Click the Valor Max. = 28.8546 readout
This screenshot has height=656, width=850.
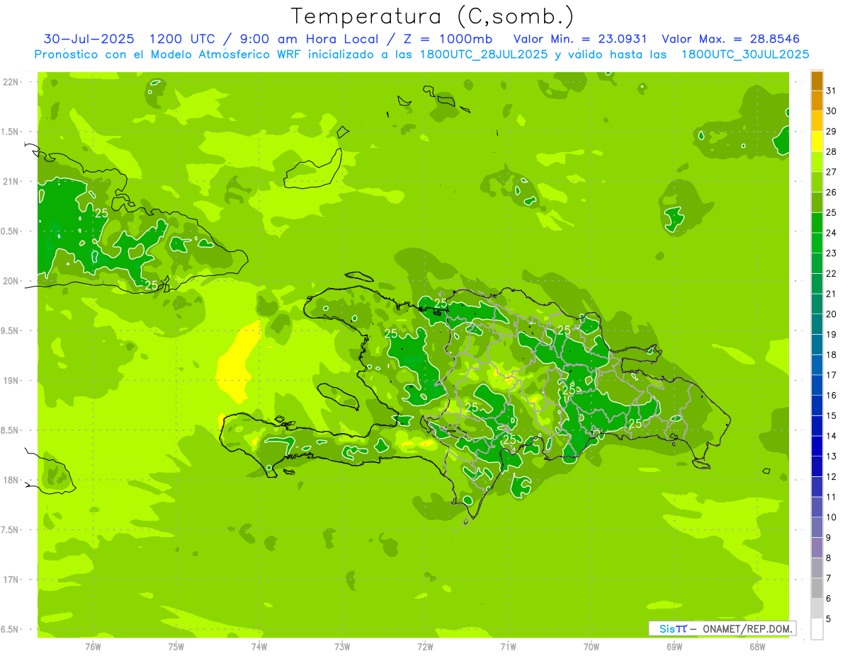tap(730, 39)
